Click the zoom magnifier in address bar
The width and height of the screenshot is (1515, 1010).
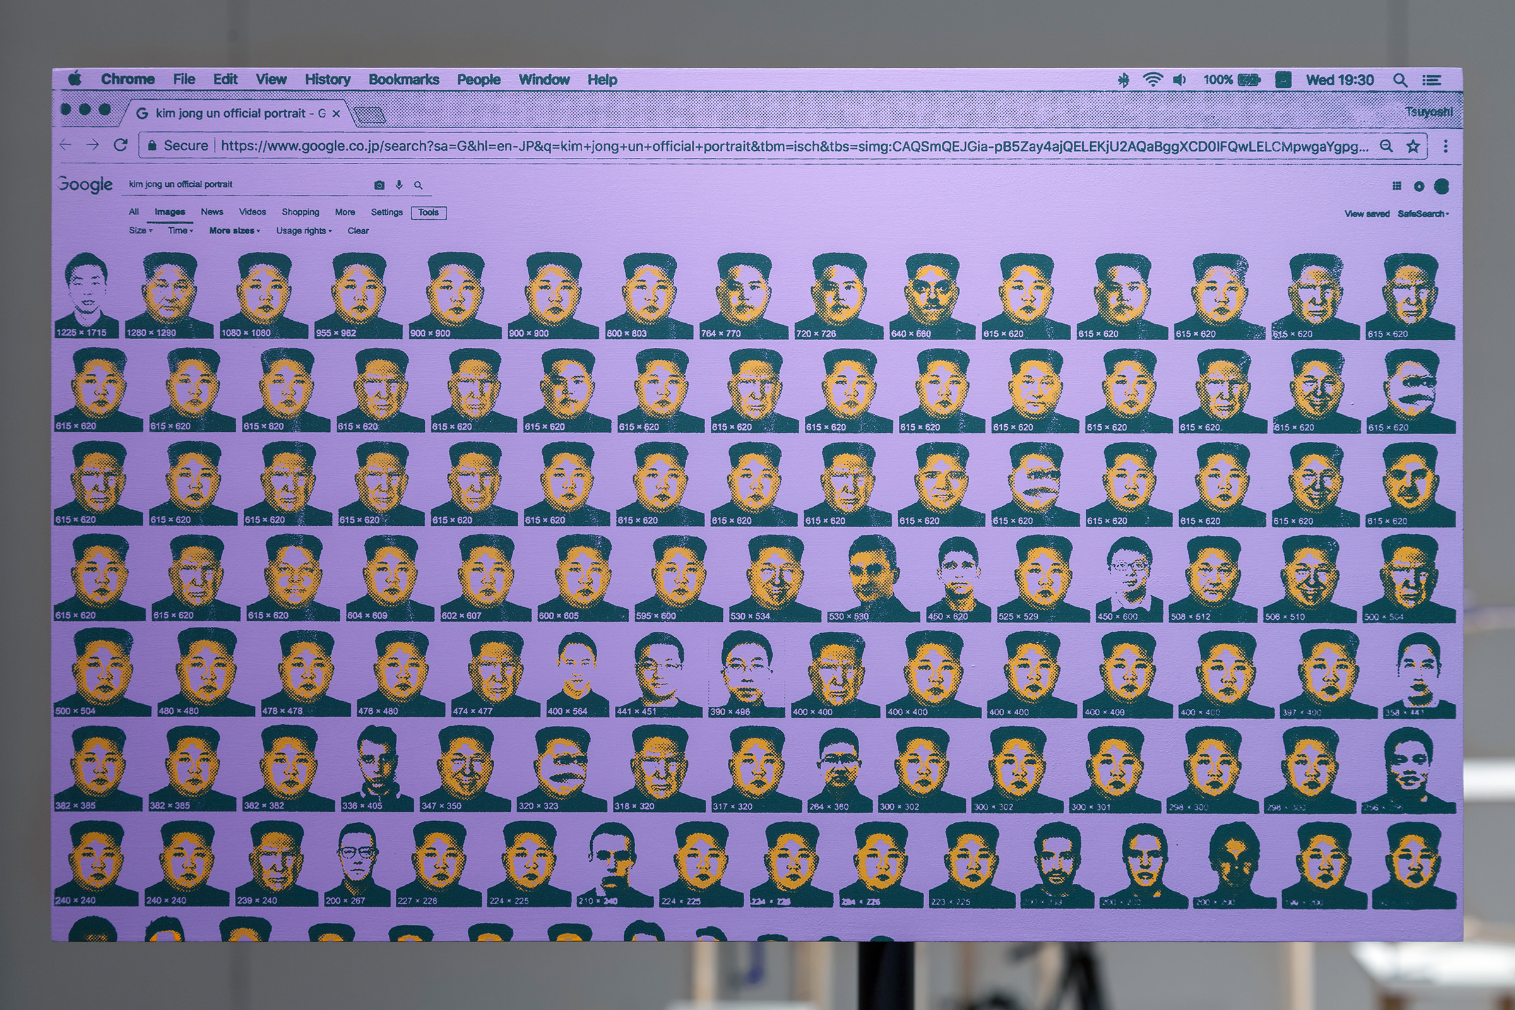tap(1386, 146)
